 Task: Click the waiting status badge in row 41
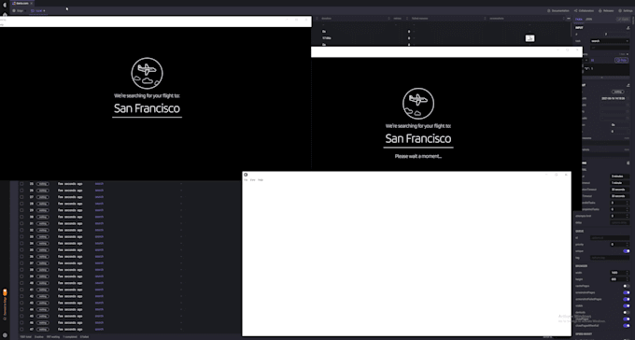tap(43, 290)
